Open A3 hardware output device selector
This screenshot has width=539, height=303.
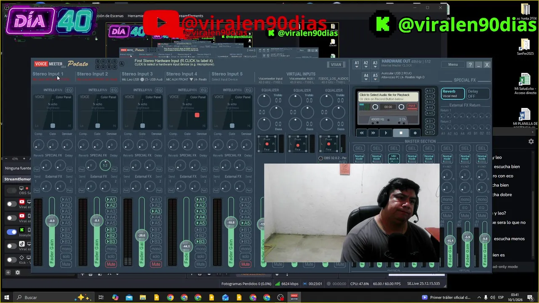375,64
